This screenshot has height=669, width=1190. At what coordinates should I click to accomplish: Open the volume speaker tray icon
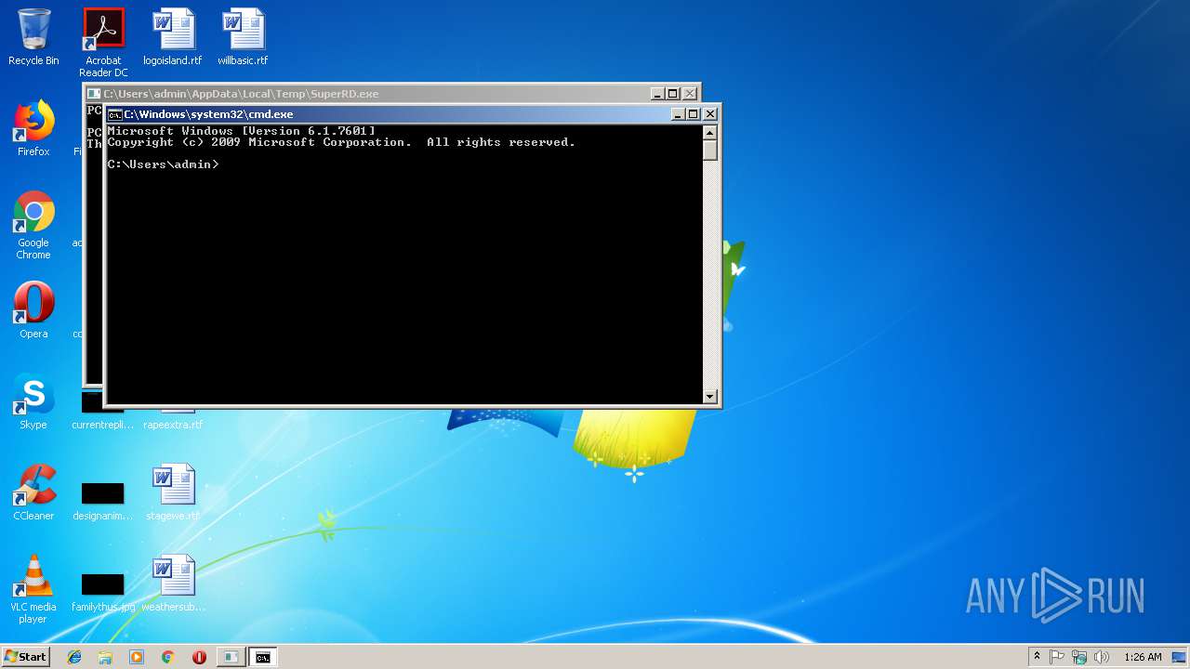tap(1102, 657)
